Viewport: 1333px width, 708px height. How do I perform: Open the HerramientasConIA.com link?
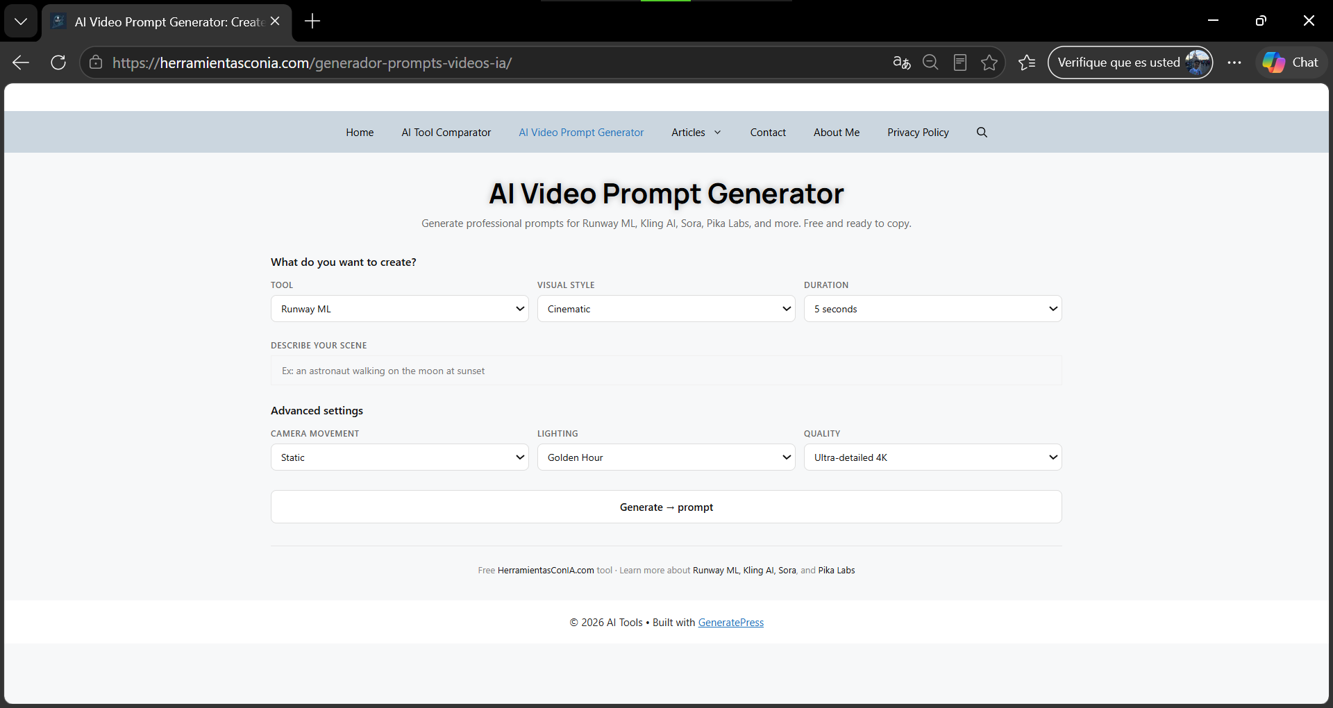pyautogui.click(x=546, y=571)
